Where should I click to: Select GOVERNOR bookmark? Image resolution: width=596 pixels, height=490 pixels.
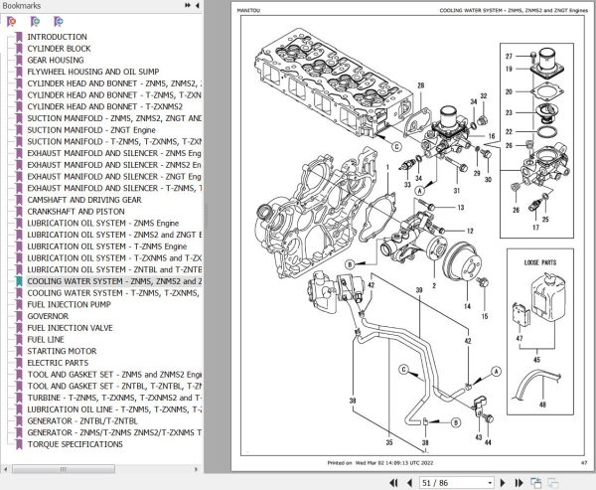[48, 316]
